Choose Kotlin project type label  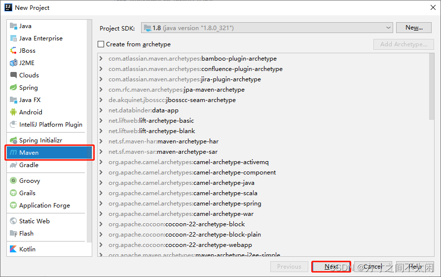click(x=27, y=249)
